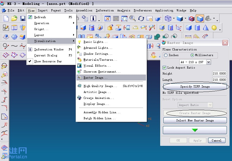Choose Visual Effects menu entry
The width and height of the screenshot is (232, 161).
tap(111, 66)
